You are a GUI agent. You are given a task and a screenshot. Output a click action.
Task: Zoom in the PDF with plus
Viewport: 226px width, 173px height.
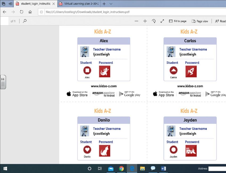(145, 21)
